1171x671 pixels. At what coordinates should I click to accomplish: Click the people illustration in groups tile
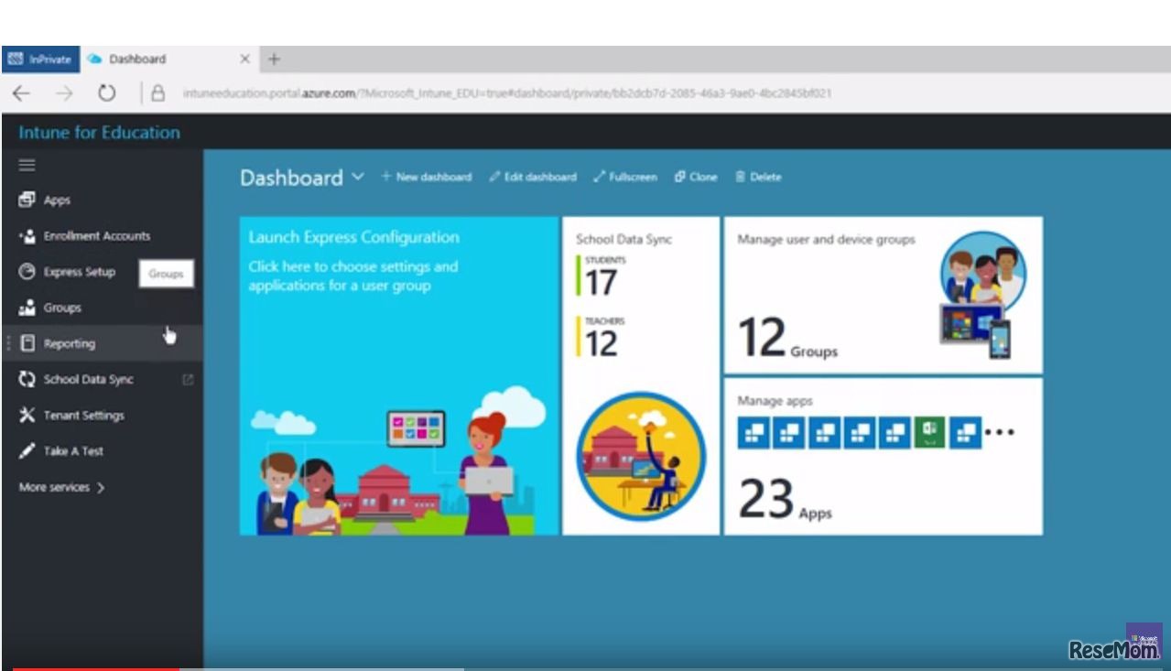(984, 294)
